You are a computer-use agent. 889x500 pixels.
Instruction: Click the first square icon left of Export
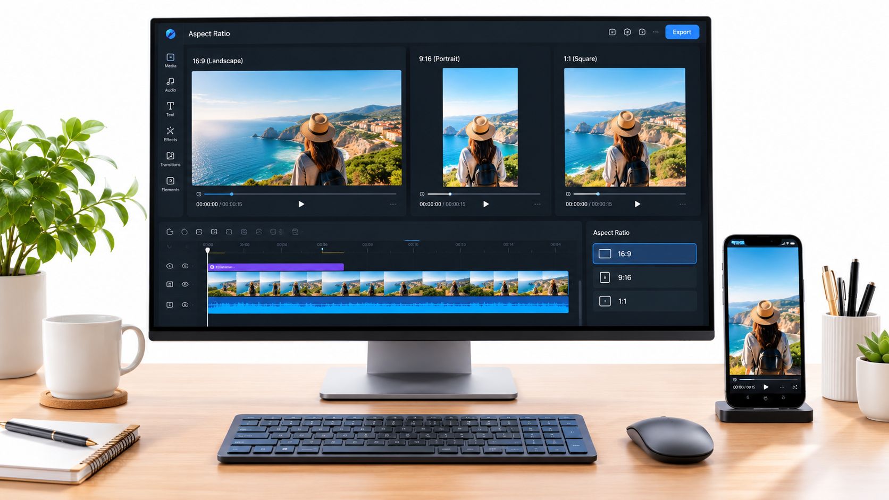(x=612, y=32)
